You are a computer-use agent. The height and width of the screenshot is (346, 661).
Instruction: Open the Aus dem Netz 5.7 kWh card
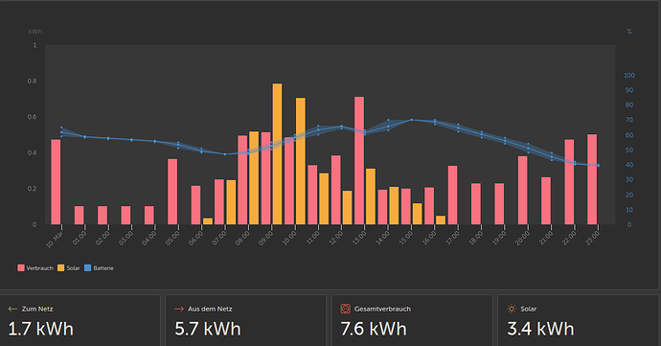pyautogui.click(x=246, y=320)
